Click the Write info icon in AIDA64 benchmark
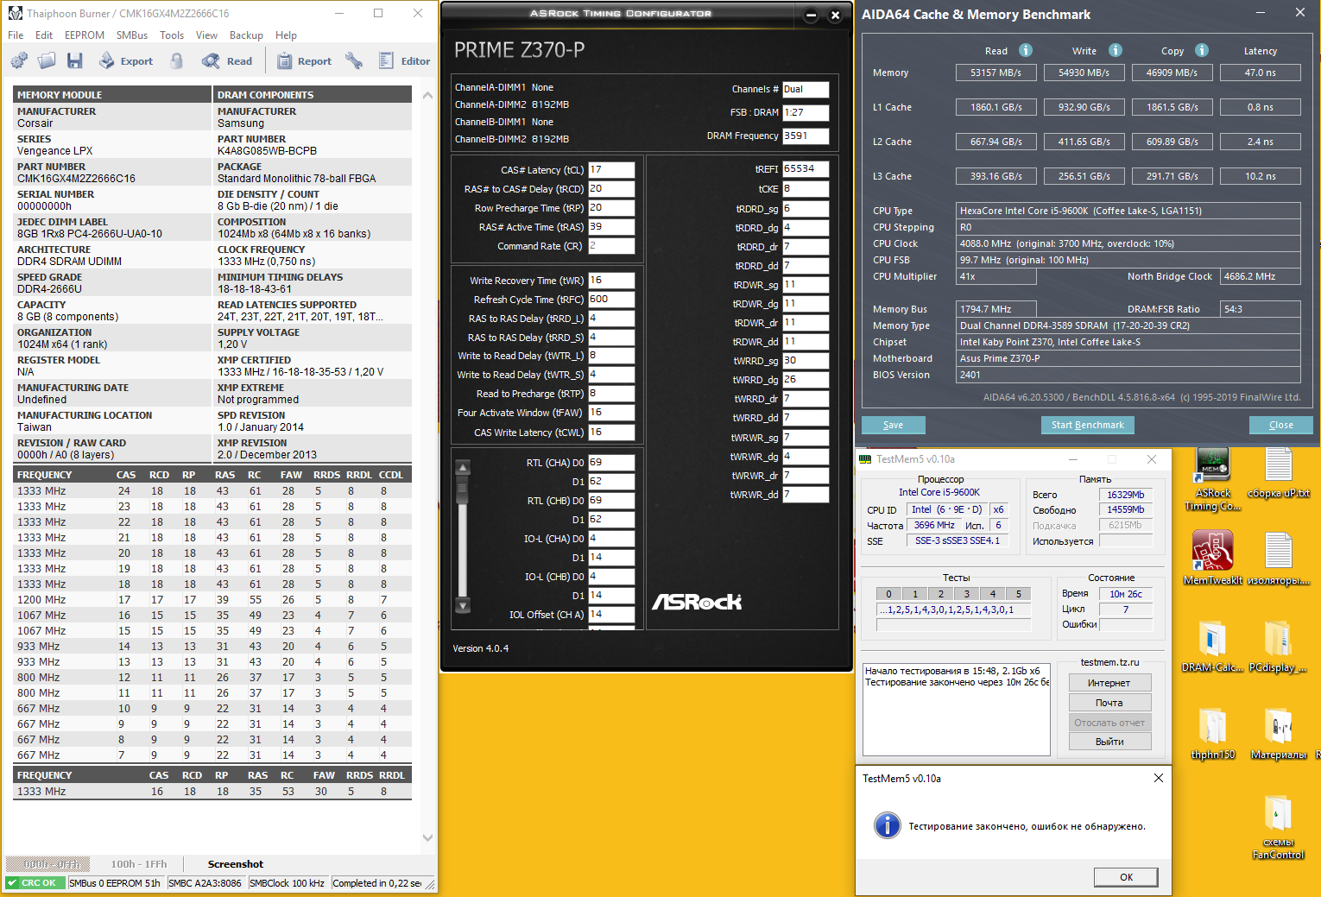Image resolution: width=1321 pixels, height=897 pixels. 1116,50
